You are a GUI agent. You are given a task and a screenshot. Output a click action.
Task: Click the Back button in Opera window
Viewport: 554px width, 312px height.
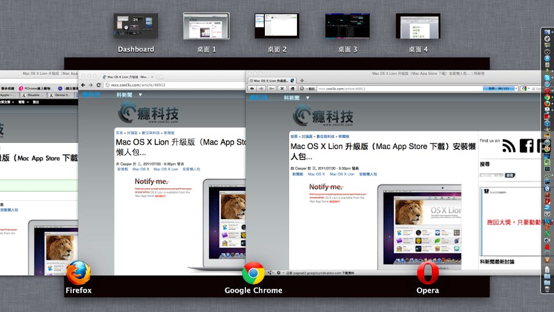[252, 88]
